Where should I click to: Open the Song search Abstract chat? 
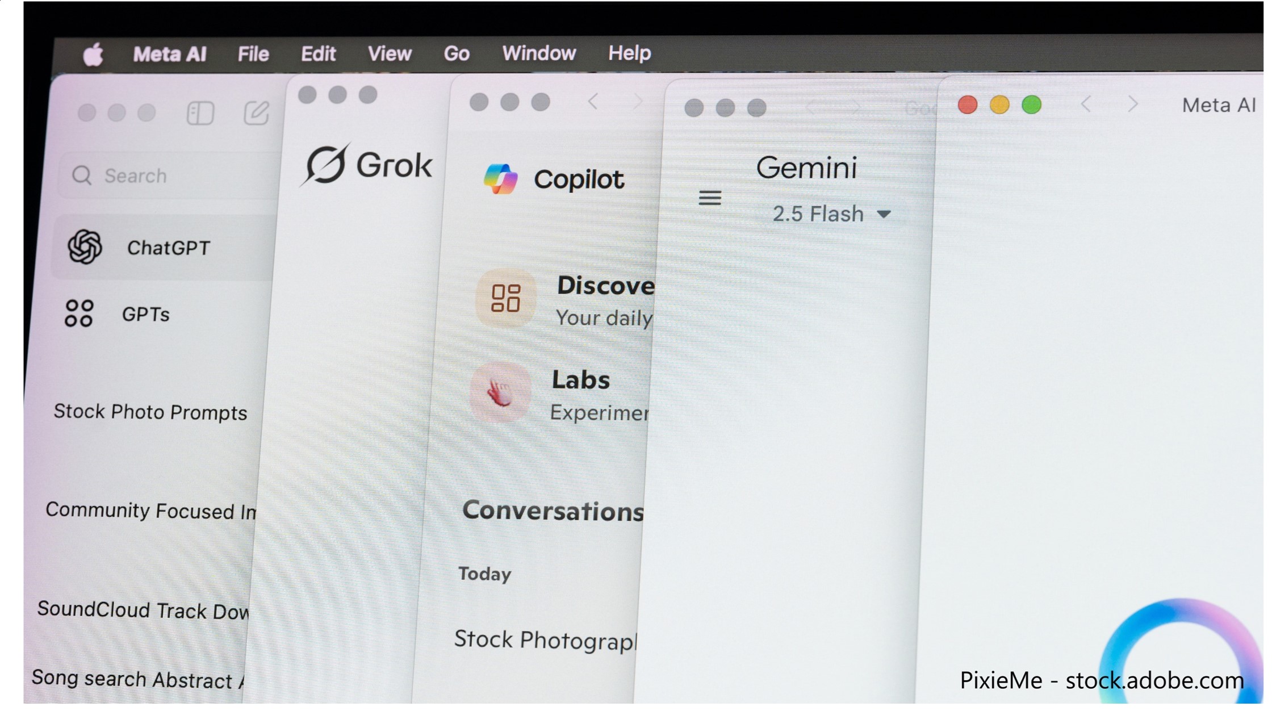click(138, 680)
